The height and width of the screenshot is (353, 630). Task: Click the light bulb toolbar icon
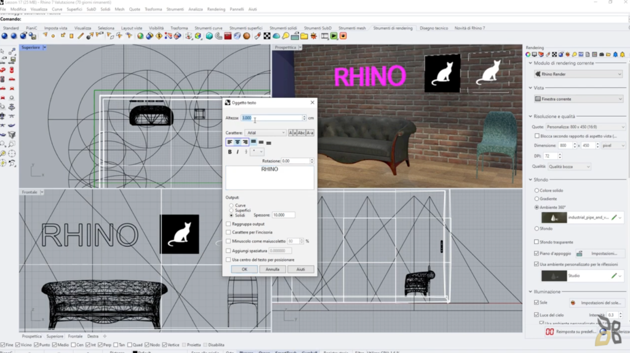pos(285,36)
